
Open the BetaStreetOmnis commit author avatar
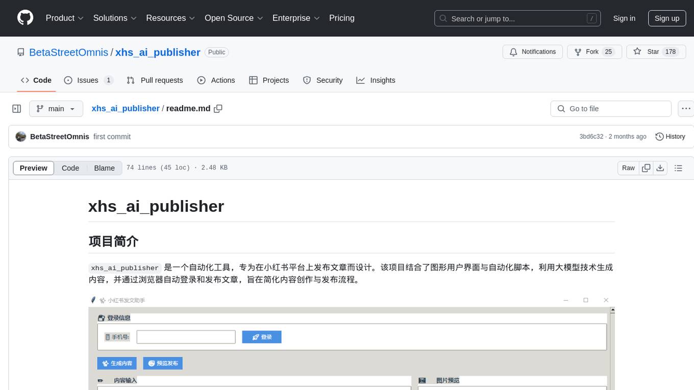(21, 137)
